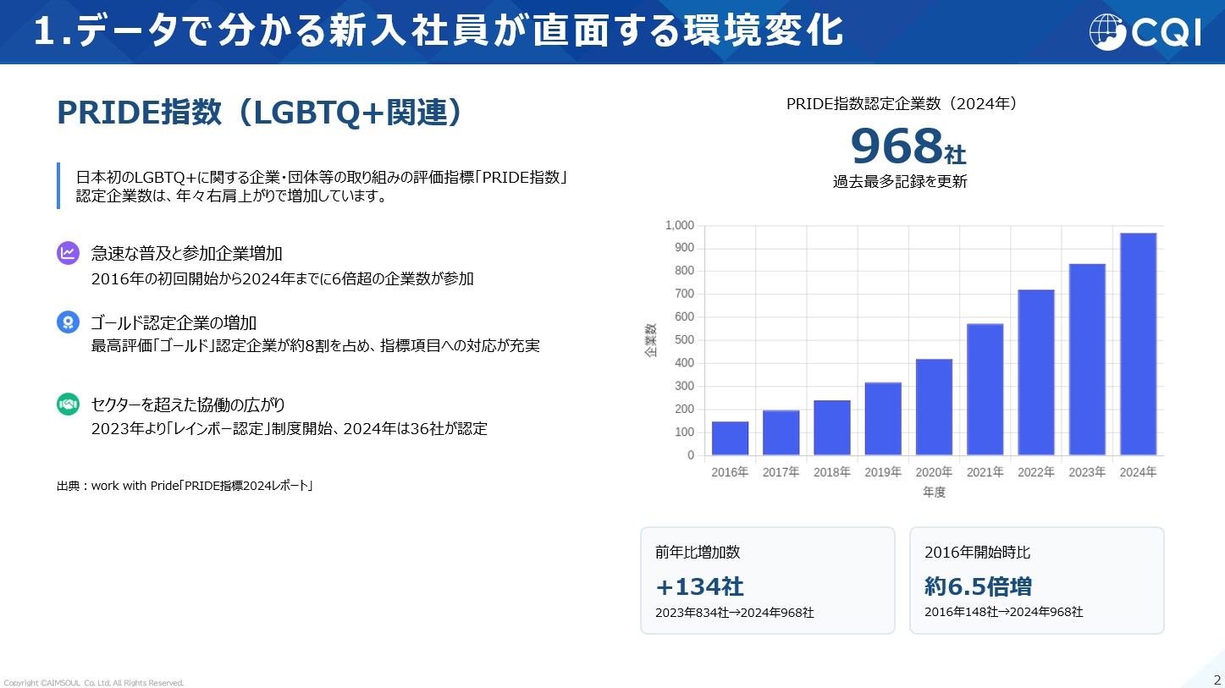The width and height of the screenshot is (1225, 688).
Task: Click the slide title in blue header
Action: 439,31
